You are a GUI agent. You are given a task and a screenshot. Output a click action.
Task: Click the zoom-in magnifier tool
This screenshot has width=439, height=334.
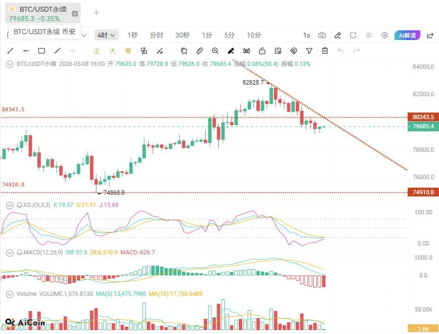(215, 51)
